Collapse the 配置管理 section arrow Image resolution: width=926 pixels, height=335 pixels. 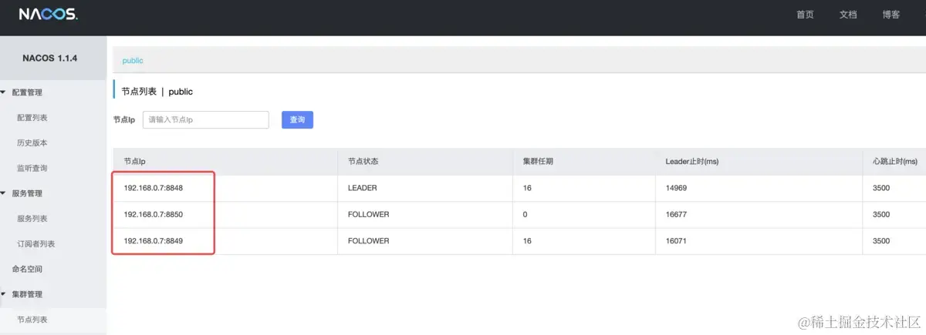pyautogui.click(x=3, y=92)
